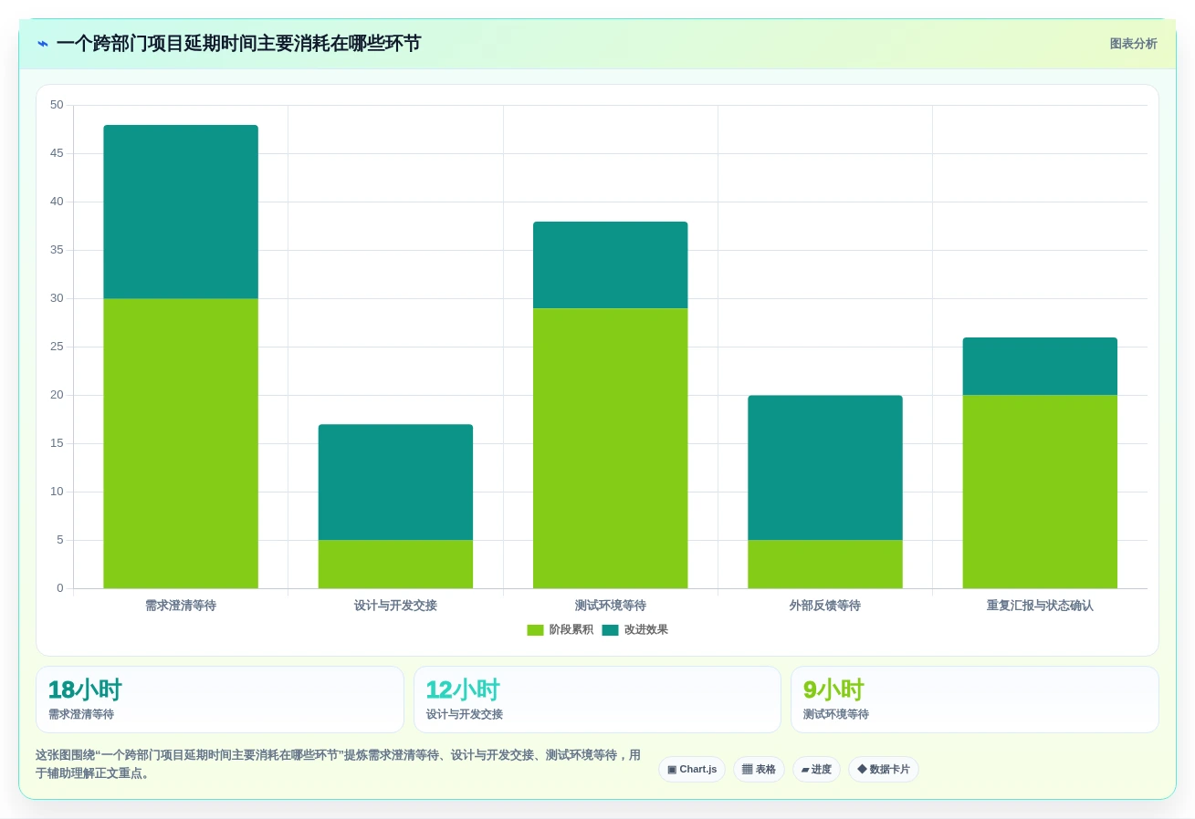Click the 设计与开发交接 x-axis label
This screenshot has height=819, width=1195.
click(x=395, y=606)
